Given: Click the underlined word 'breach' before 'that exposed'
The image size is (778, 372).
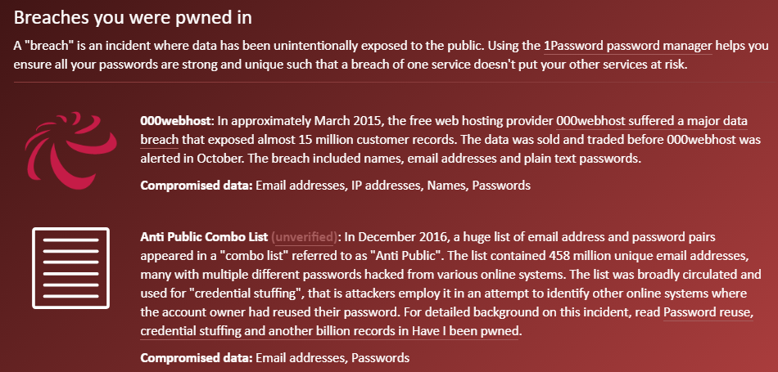Looking at the screenshot, I should point(159,140).
